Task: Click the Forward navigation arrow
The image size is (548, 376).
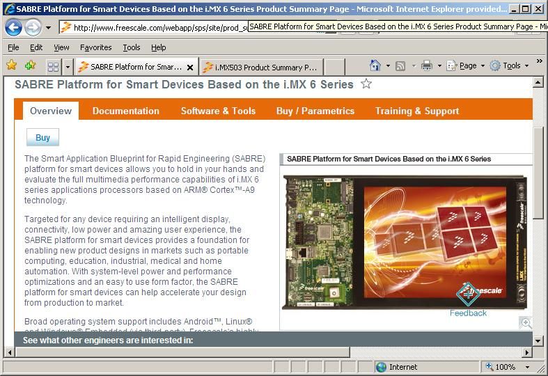Action: pos(33,27)
